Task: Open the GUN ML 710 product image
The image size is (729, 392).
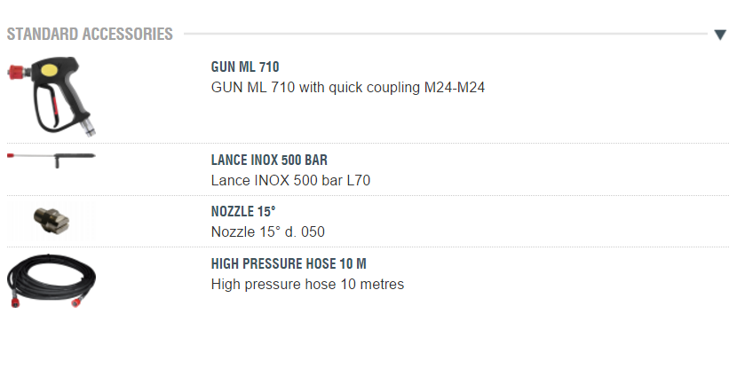Action: 52,94
